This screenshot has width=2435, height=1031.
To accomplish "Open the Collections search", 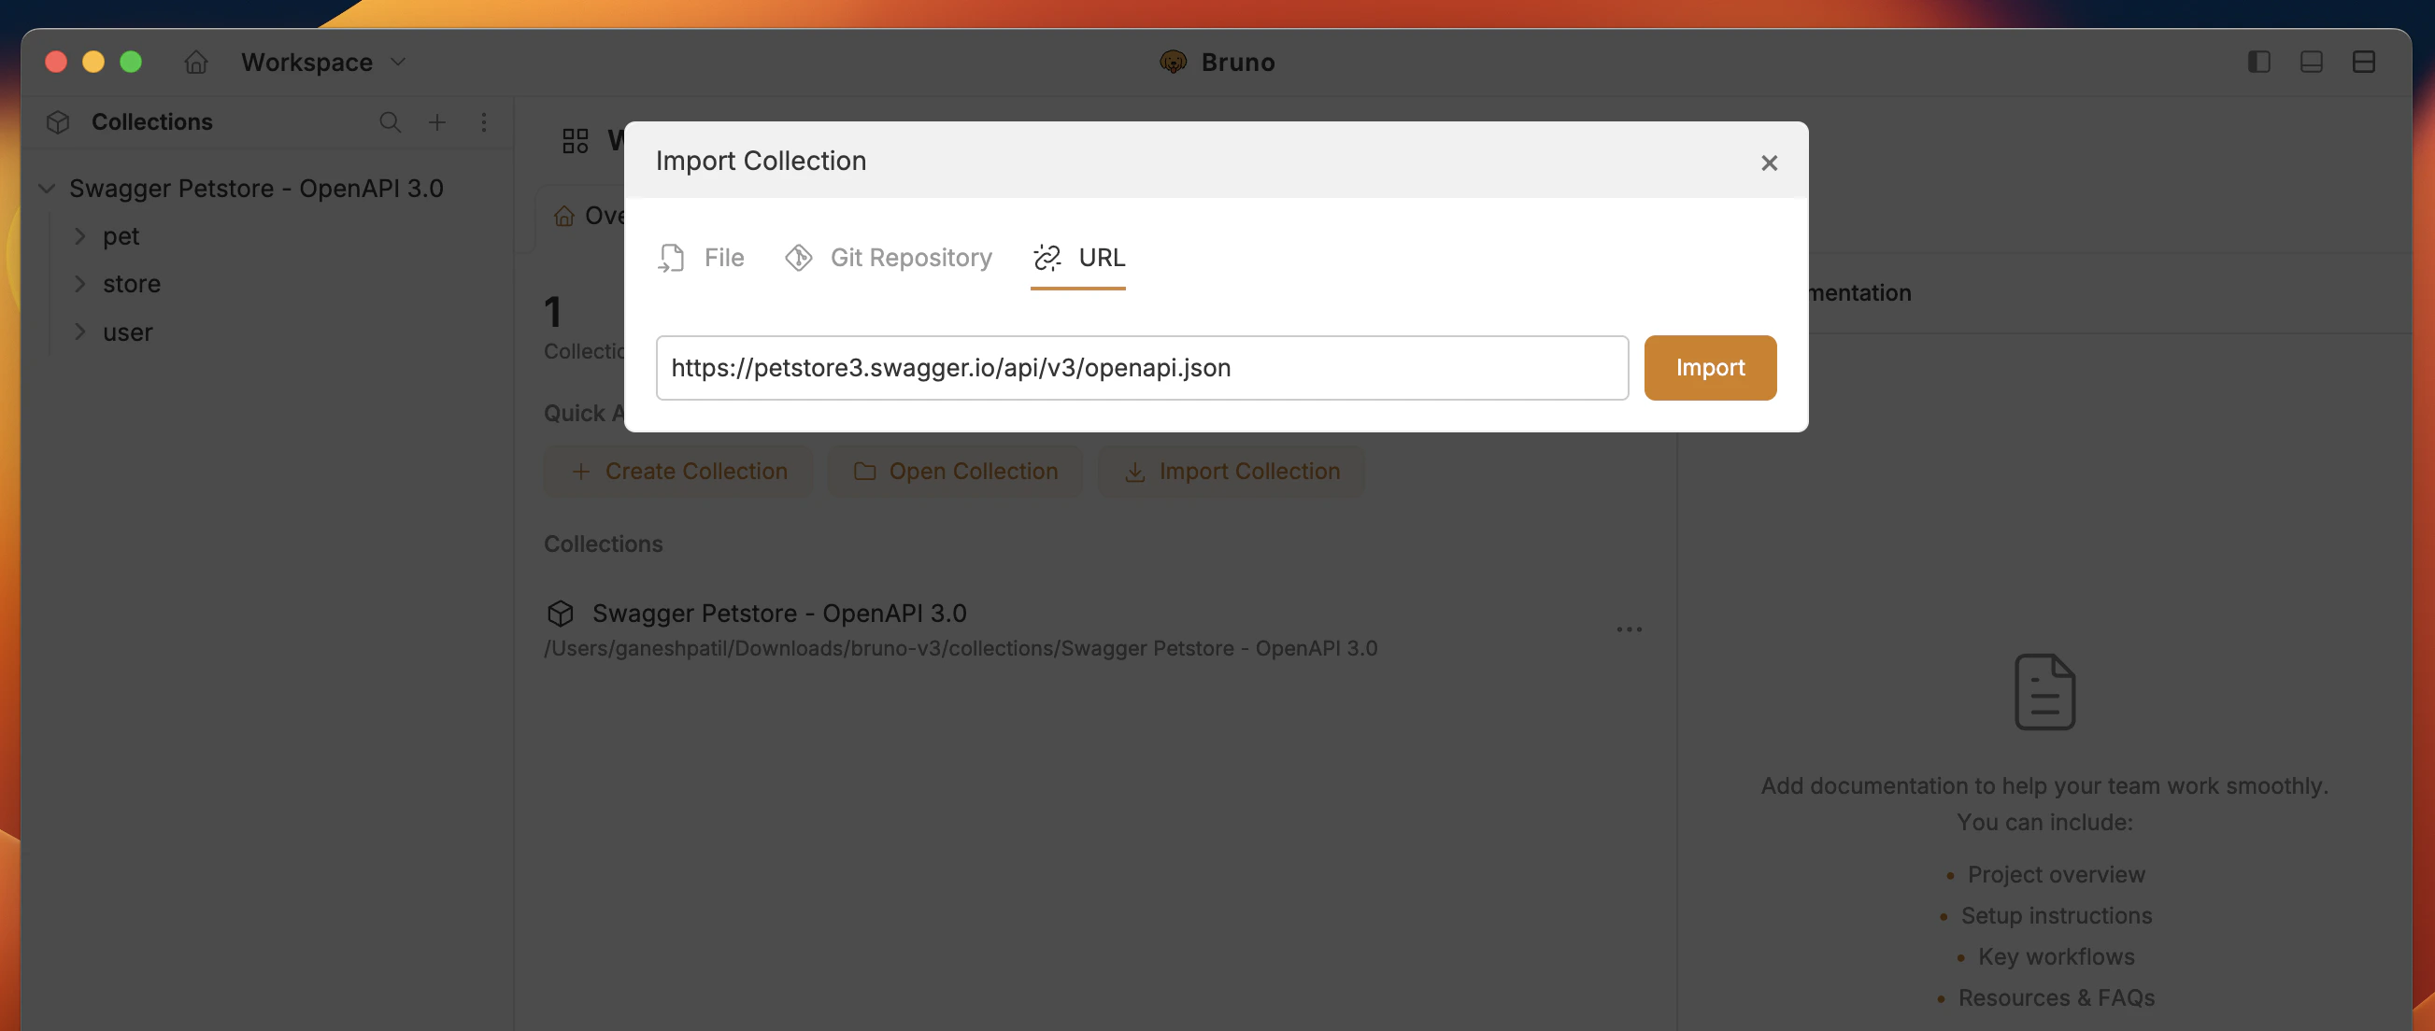I will [x=391, y=122].
